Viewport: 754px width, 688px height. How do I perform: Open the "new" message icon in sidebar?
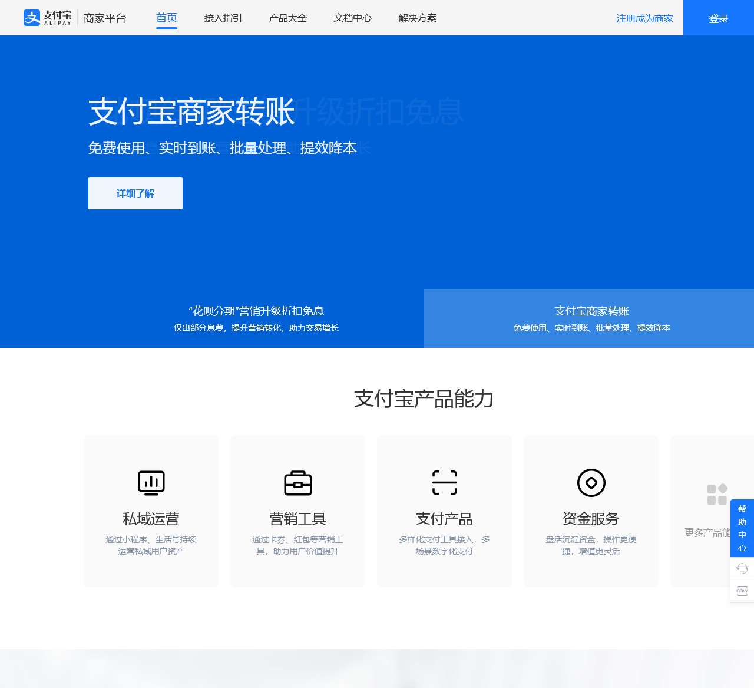click(742, 591)
